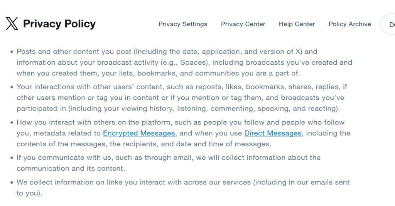Viewport: 395px width, 206px height.
Task: Click the bullet dot before "We collect information"
Action: (12, 183)
